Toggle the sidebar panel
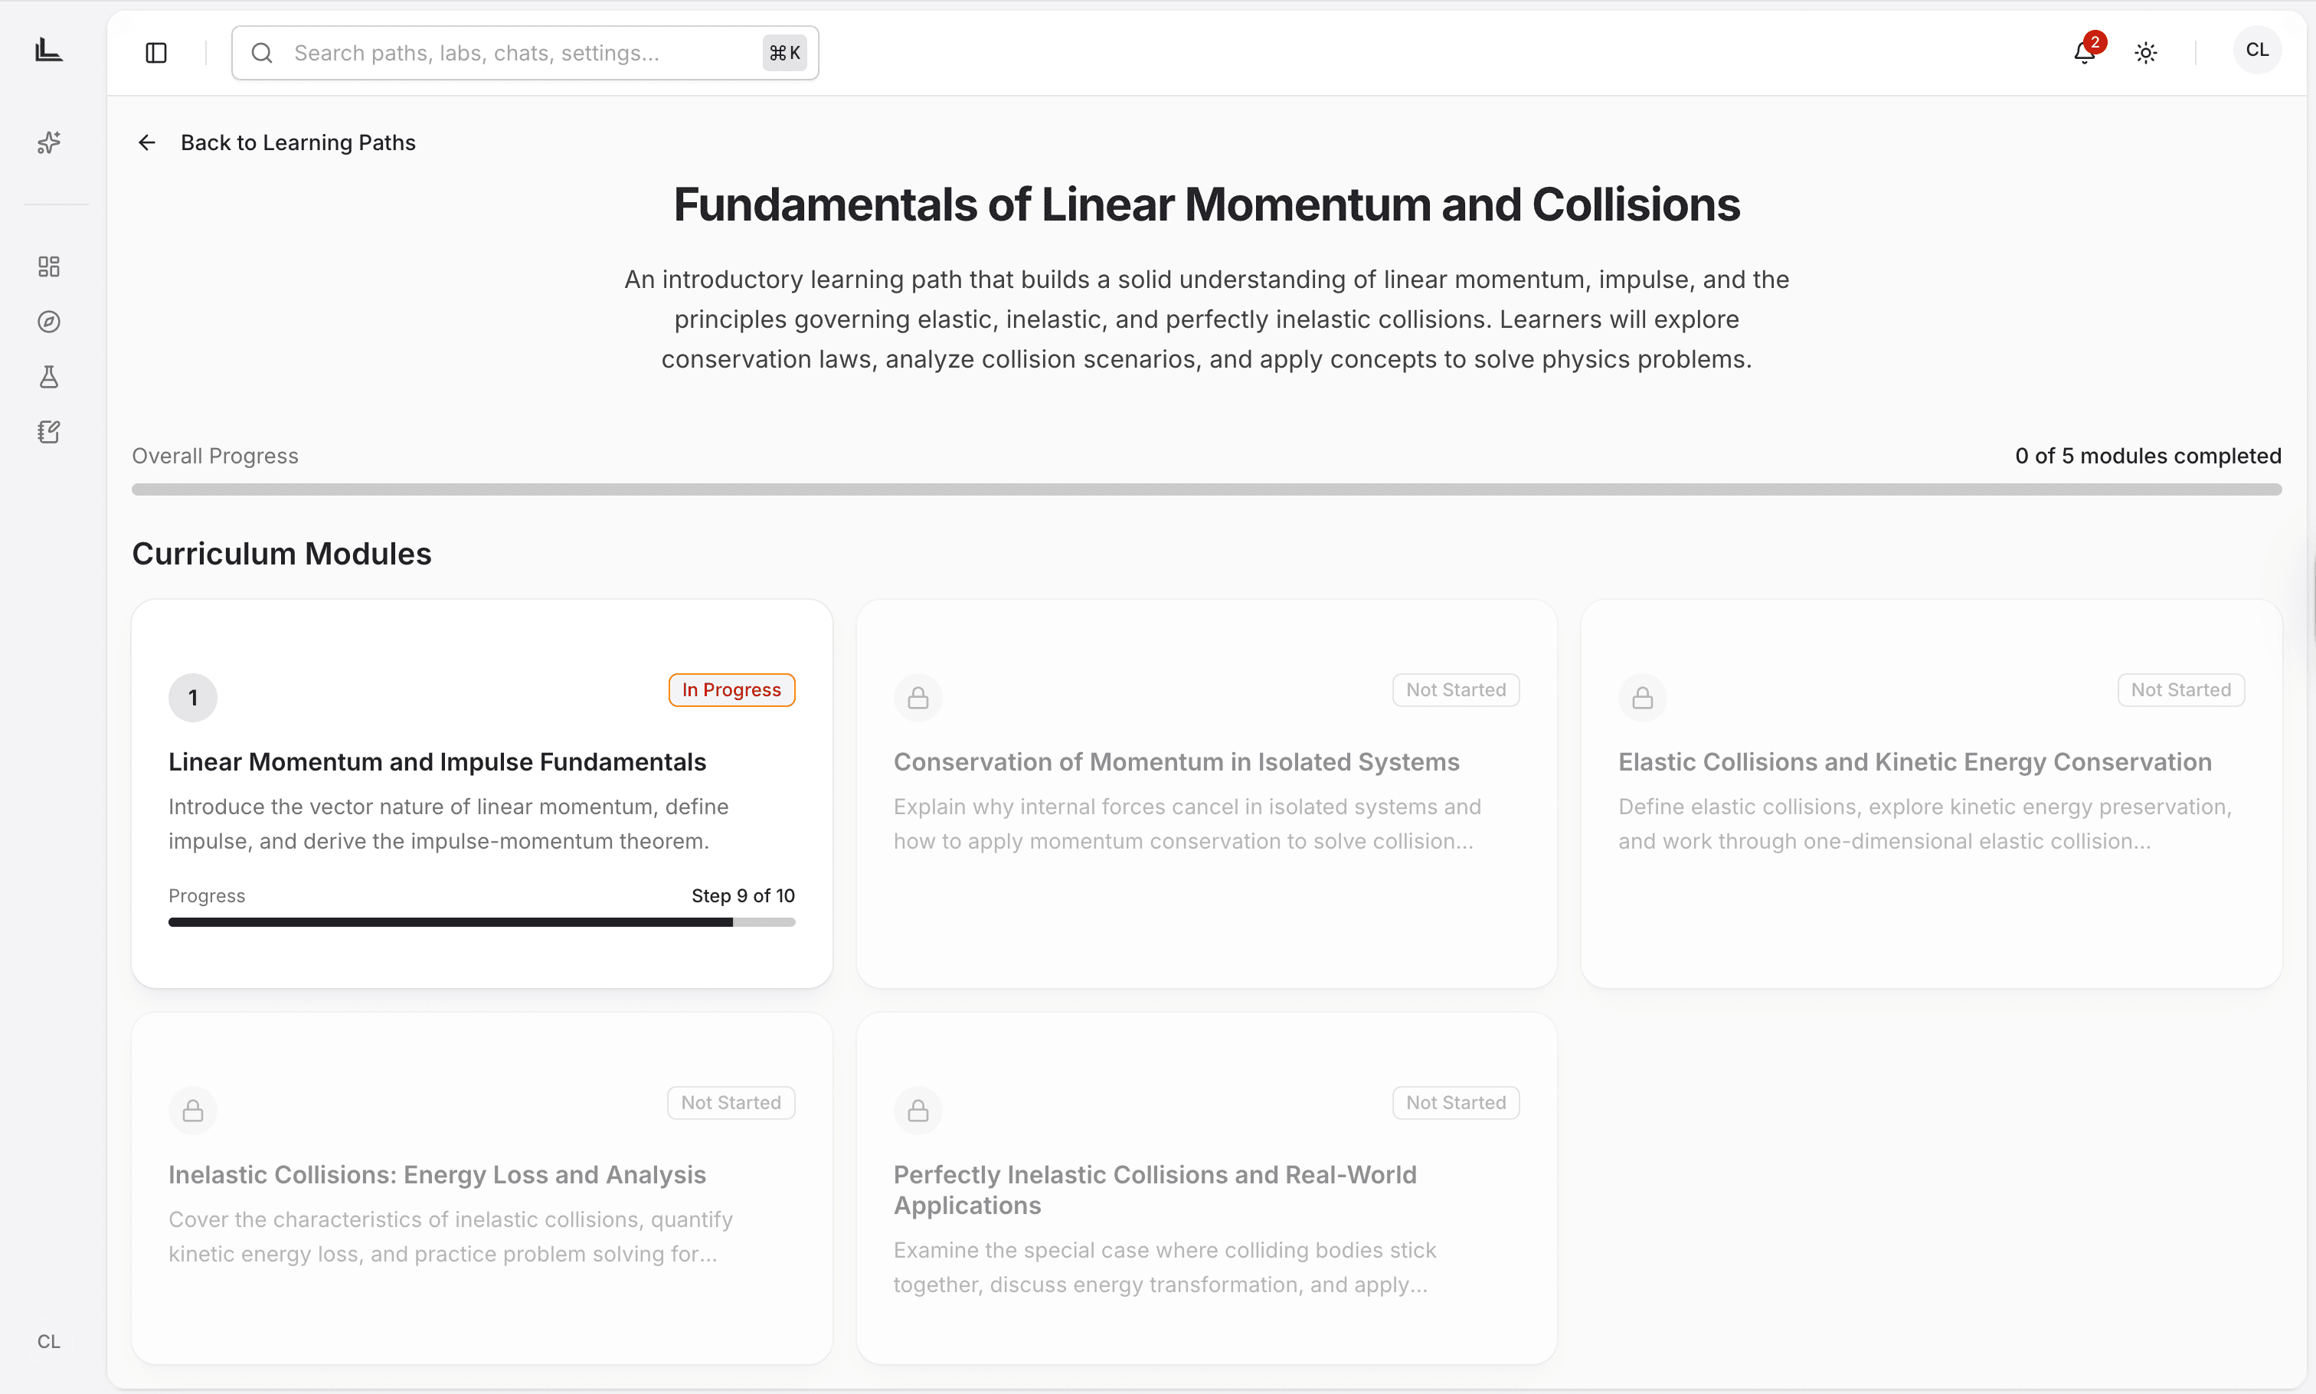2316x1394 pixels. pos(156,53)
